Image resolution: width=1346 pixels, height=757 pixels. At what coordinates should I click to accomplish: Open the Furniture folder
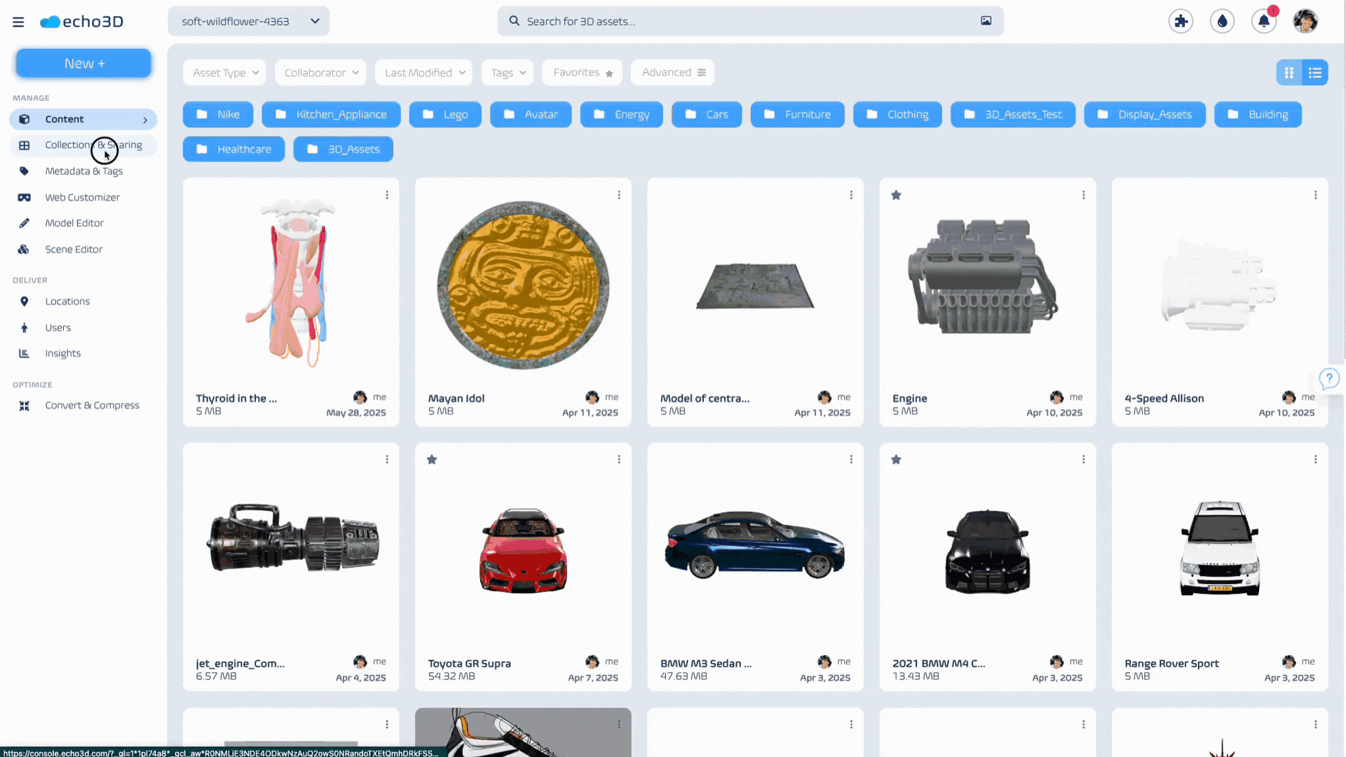[797, 114]
